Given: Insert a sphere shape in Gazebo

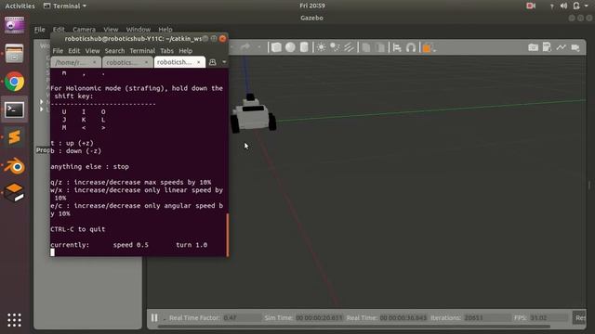Looking at the screenshot, I should (290, 47).
